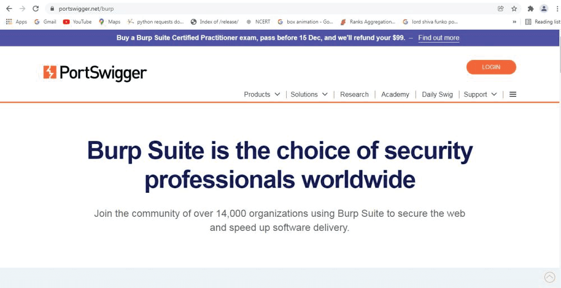The height and width of the screenshot is (288, 561).
Task: Click the scroll-to-top circular arrow icon
Action: click(550, 277)
